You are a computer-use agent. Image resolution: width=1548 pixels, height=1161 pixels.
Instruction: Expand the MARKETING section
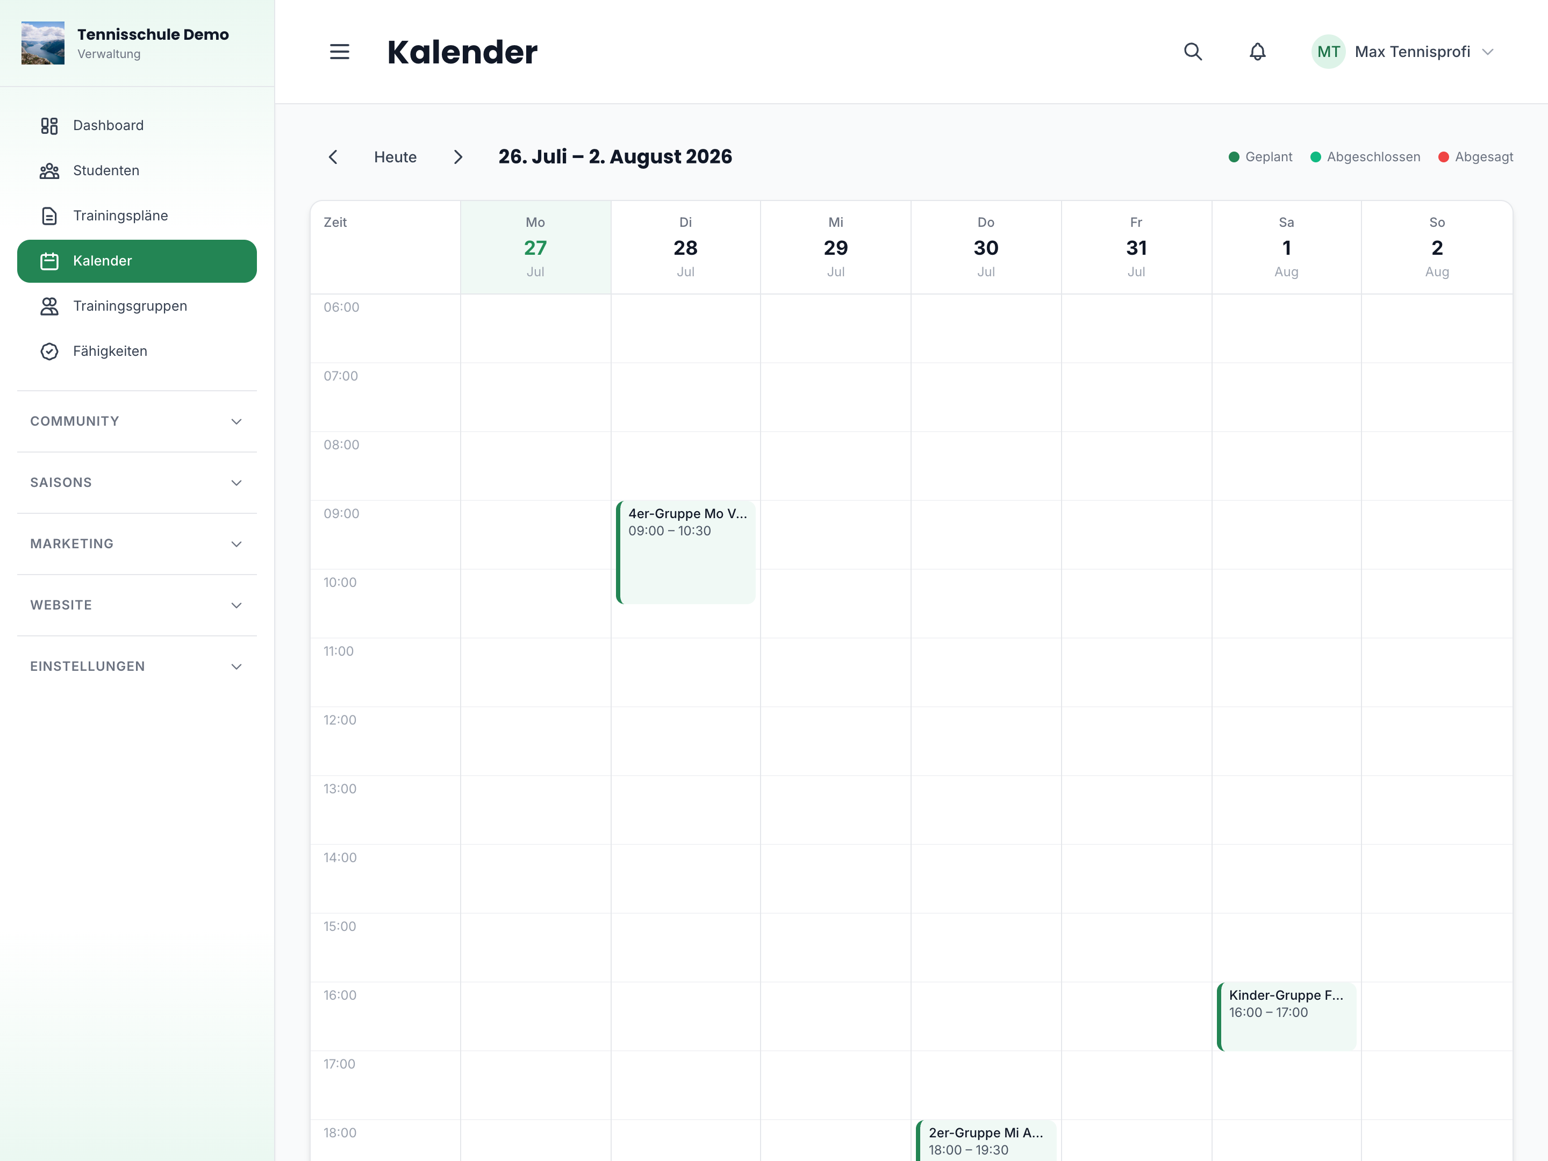point(137,544)
